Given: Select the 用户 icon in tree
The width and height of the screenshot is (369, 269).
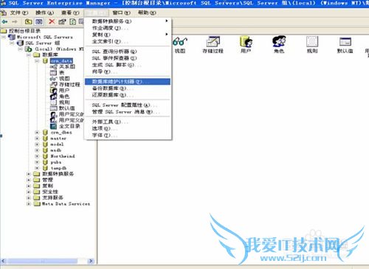Looking at the screenshot, I should (53, 91).
